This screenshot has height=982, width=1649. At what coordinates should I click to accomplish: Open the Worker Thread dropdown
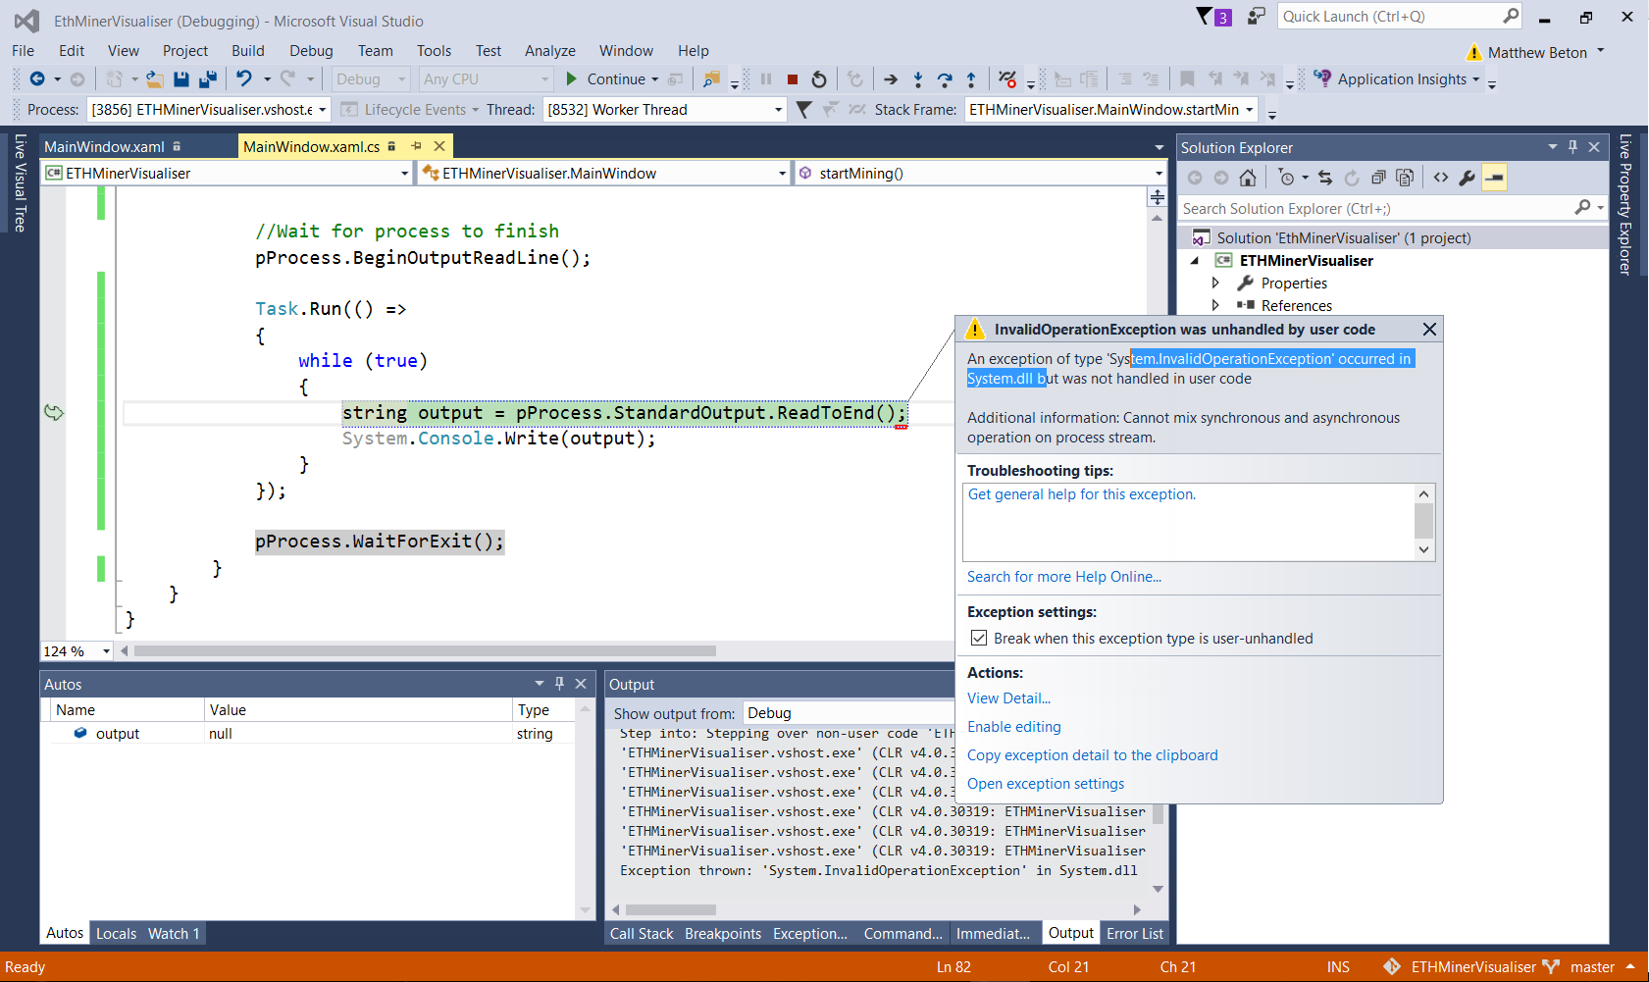coord(778,109)
